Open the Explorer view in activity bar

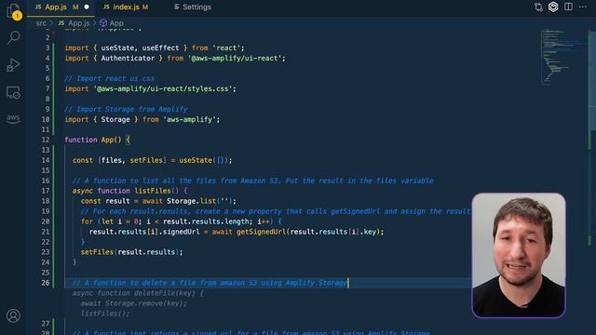tap(13, 10)
